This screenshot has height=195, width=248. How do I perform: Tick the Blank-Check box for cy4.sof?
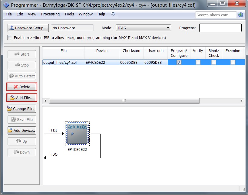click(214, 62)
